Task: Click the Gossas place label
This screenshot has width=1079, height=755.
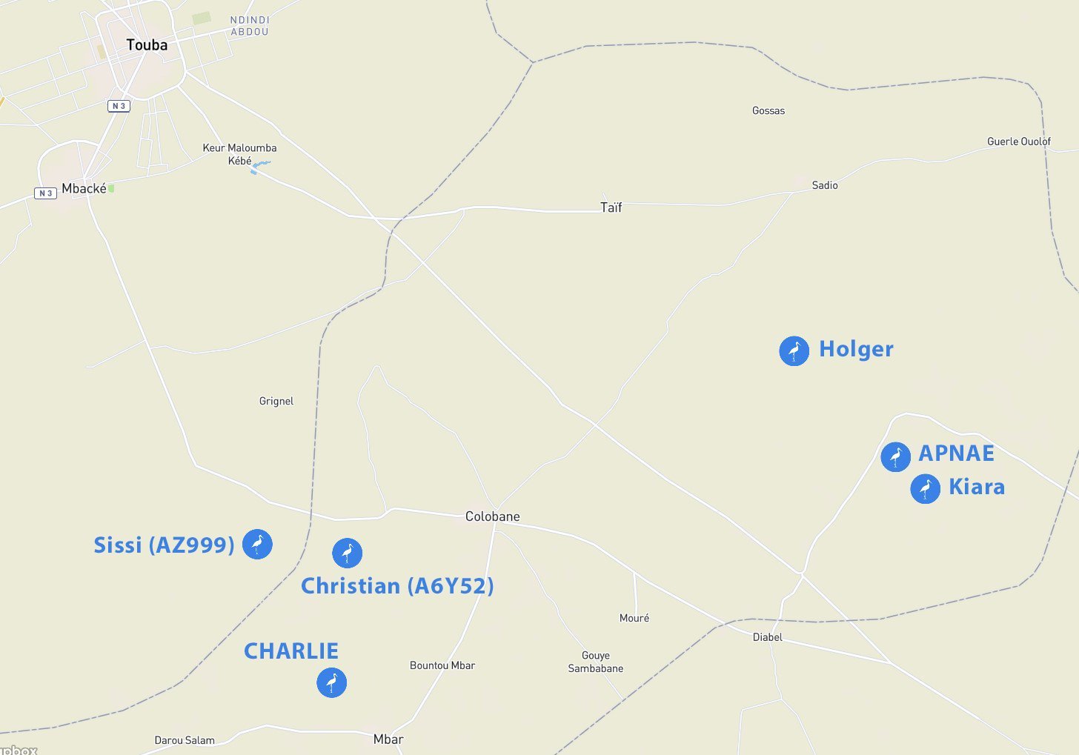Action: 768,110
